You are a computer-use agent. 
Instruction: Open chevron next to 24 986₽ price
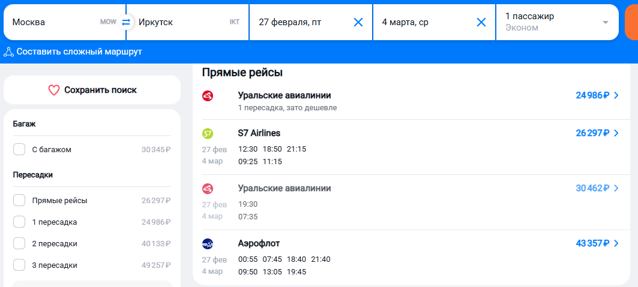click(616, 95)
